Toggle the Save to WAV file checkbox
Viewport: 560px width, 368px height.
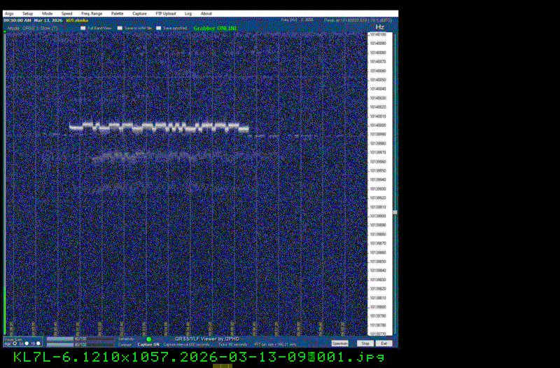tap(120, 28)
